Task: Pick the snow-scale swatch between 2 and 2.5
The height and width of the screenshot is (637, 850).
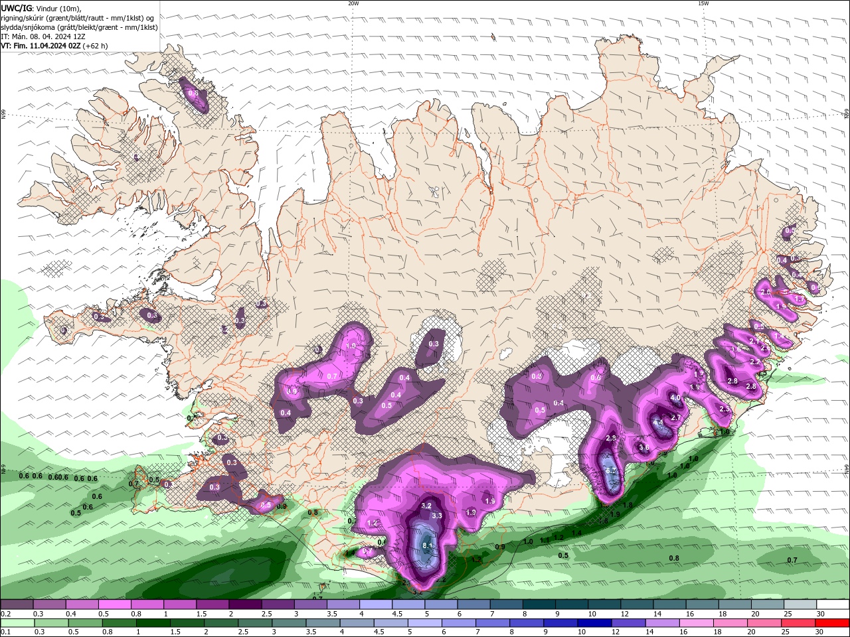Action: (245, 604)
